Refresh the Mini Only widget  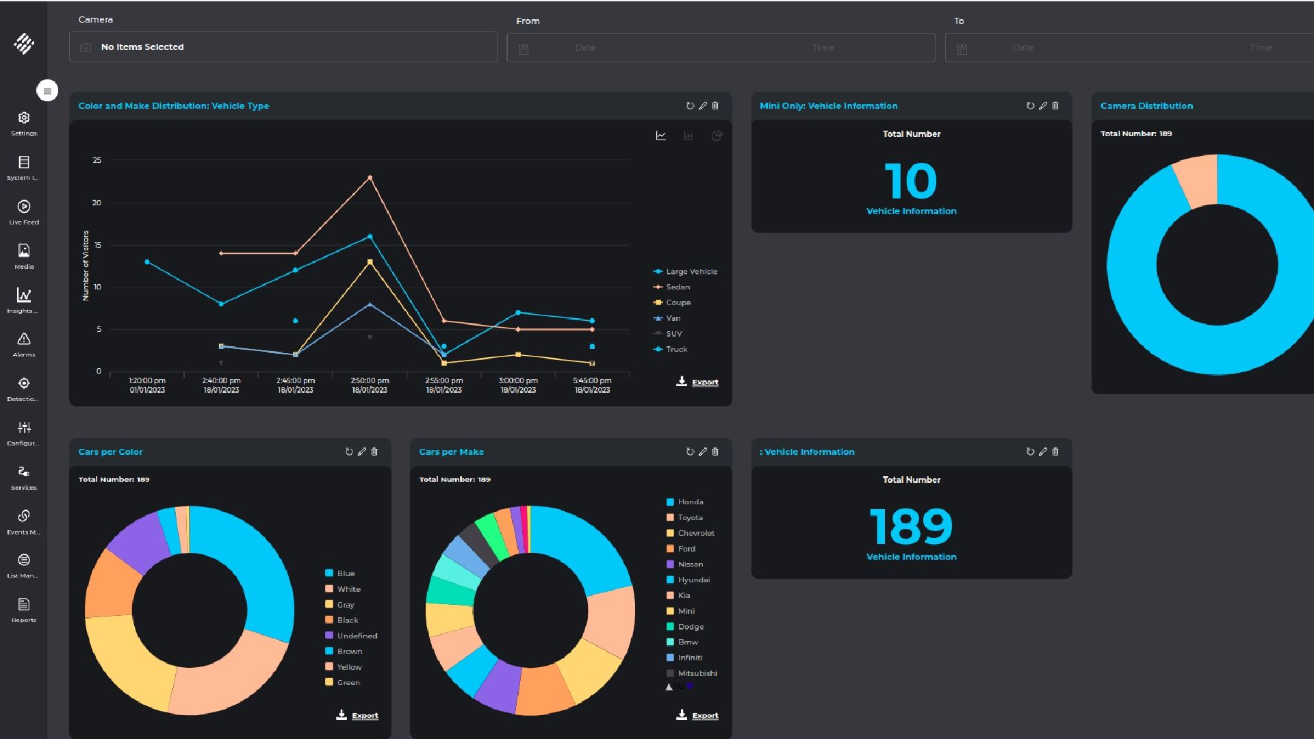coord(1030,105)
